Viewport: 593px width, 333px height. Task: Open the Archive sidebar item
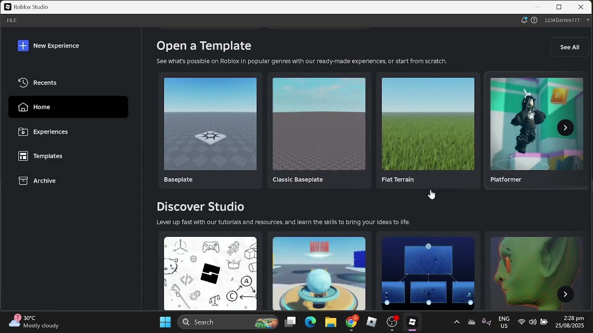click(68, 180)
